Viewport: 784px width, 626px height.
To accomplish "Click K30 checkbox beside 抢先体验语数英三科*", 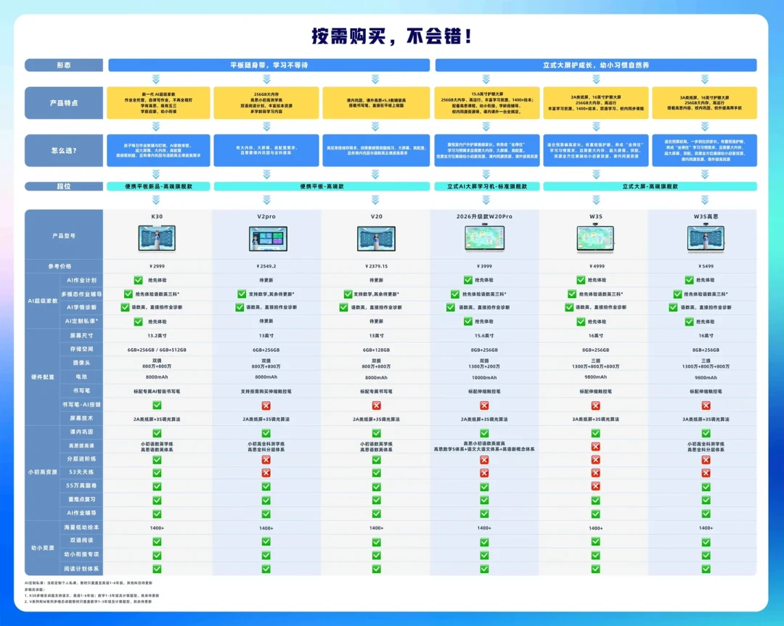I will (x=128, y=295).
